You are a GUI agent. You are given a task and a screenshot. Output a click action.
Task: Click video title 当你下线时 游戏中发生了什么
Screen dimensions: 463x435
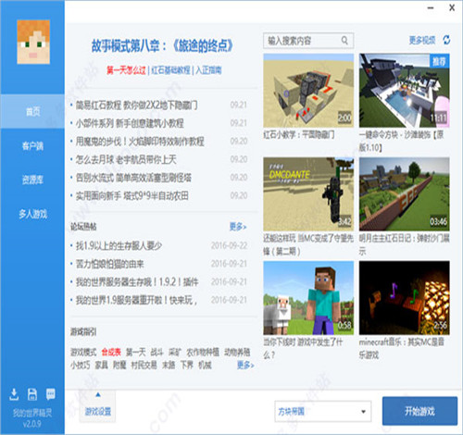tap(303, 348)
